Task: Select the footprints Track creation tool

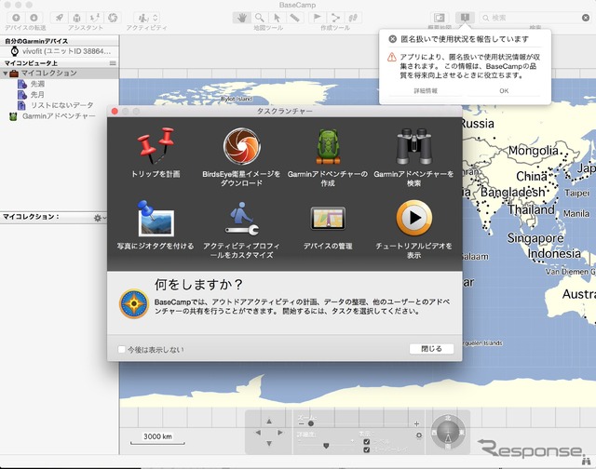Action: (353, 18)
